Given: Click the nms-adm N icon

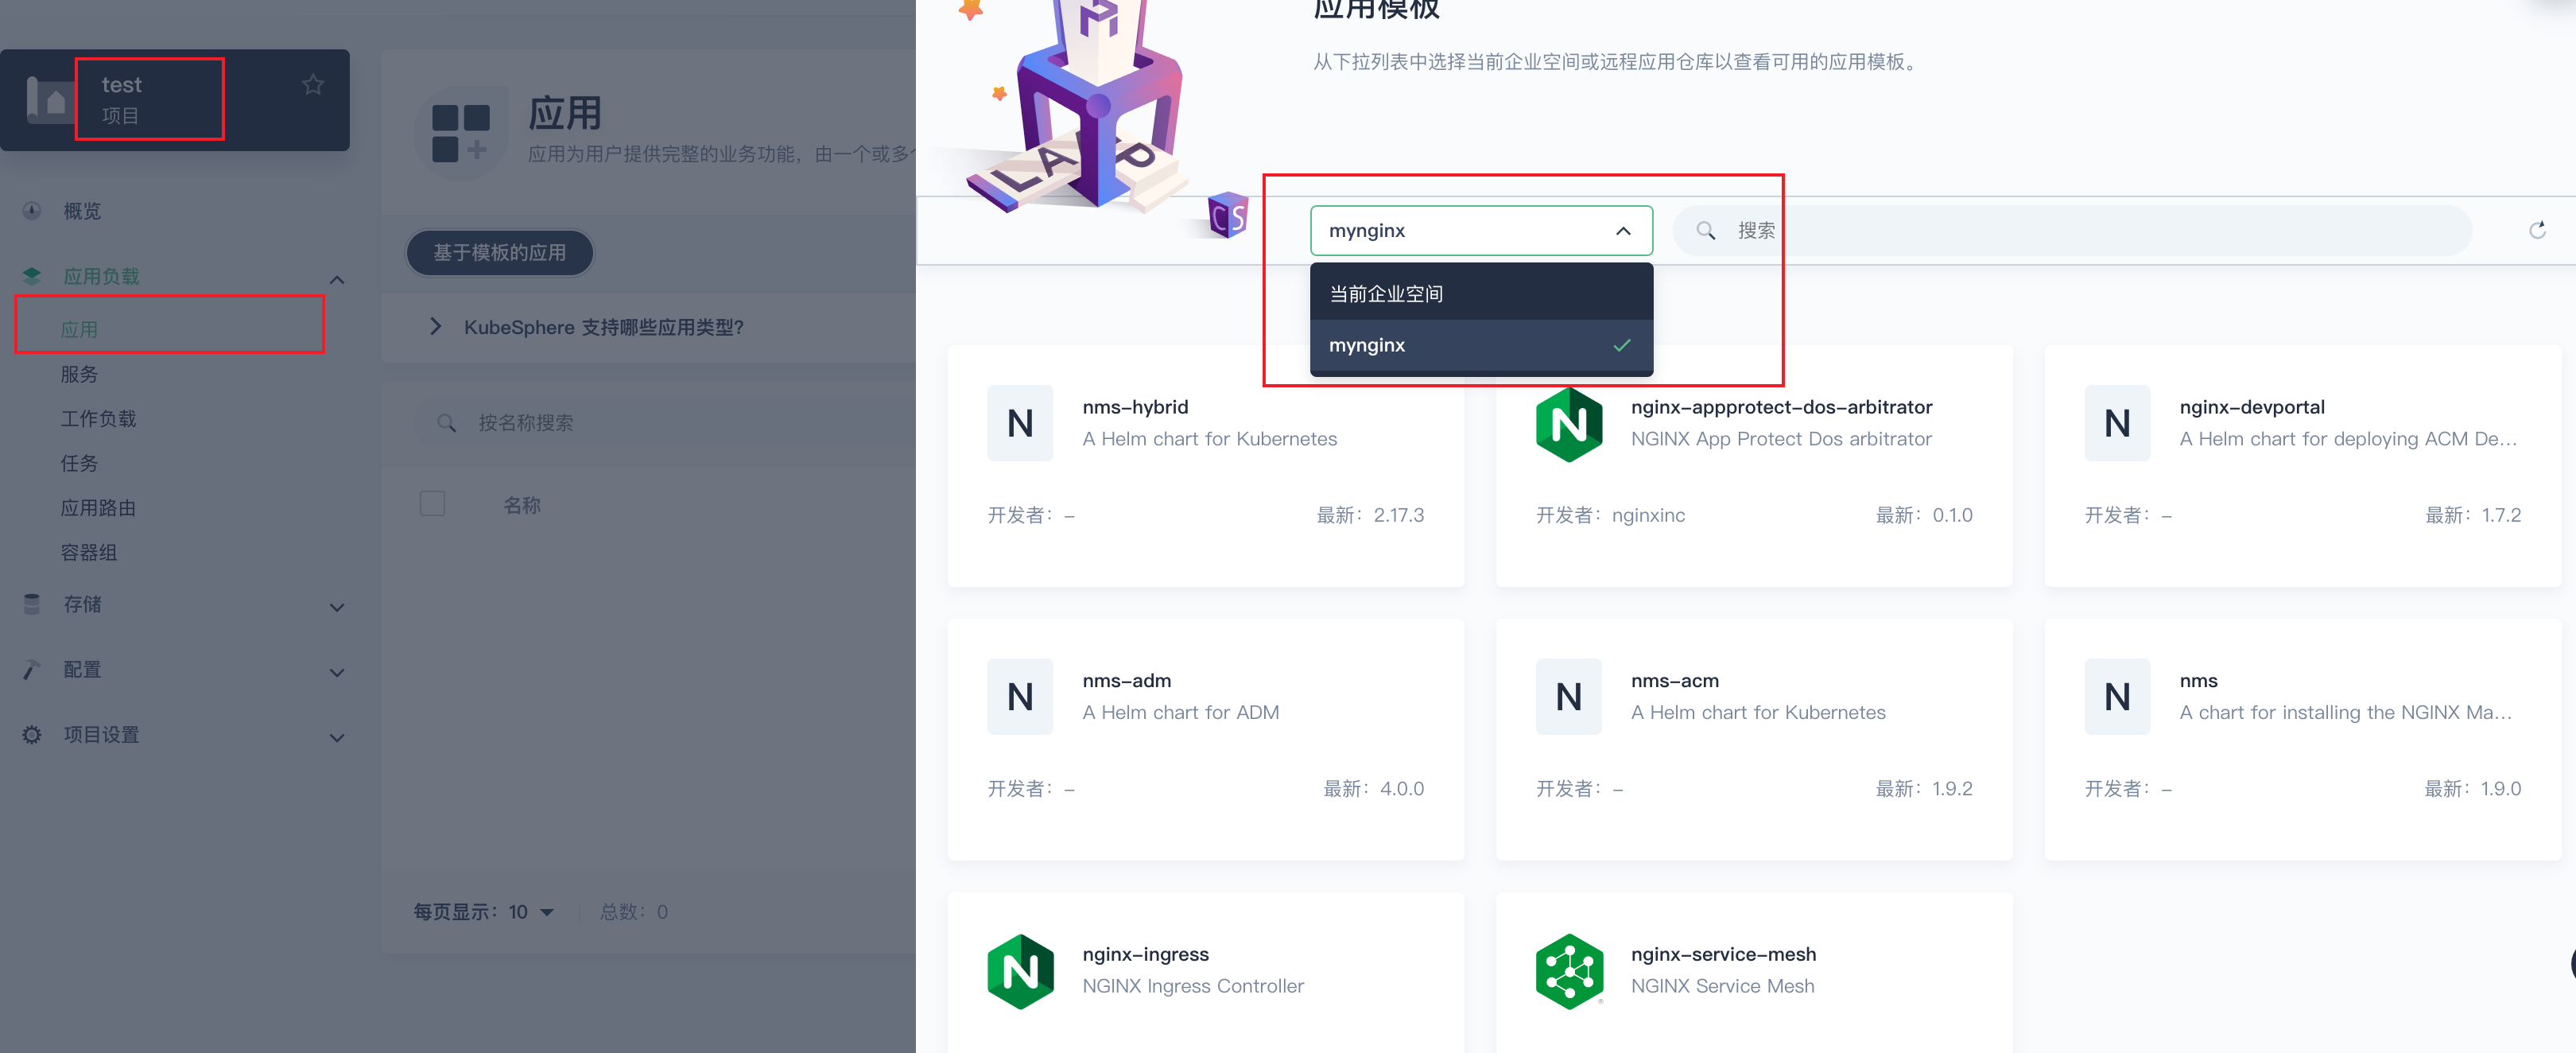Looking at the screenshot, I should coord(1020,697).
